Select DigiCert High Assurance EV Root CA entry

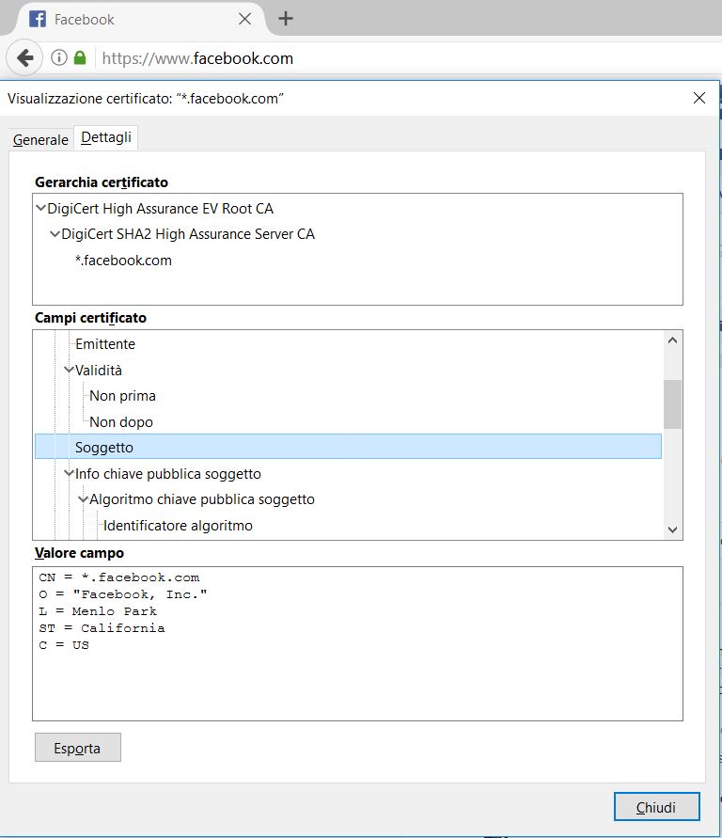point(160,209)
